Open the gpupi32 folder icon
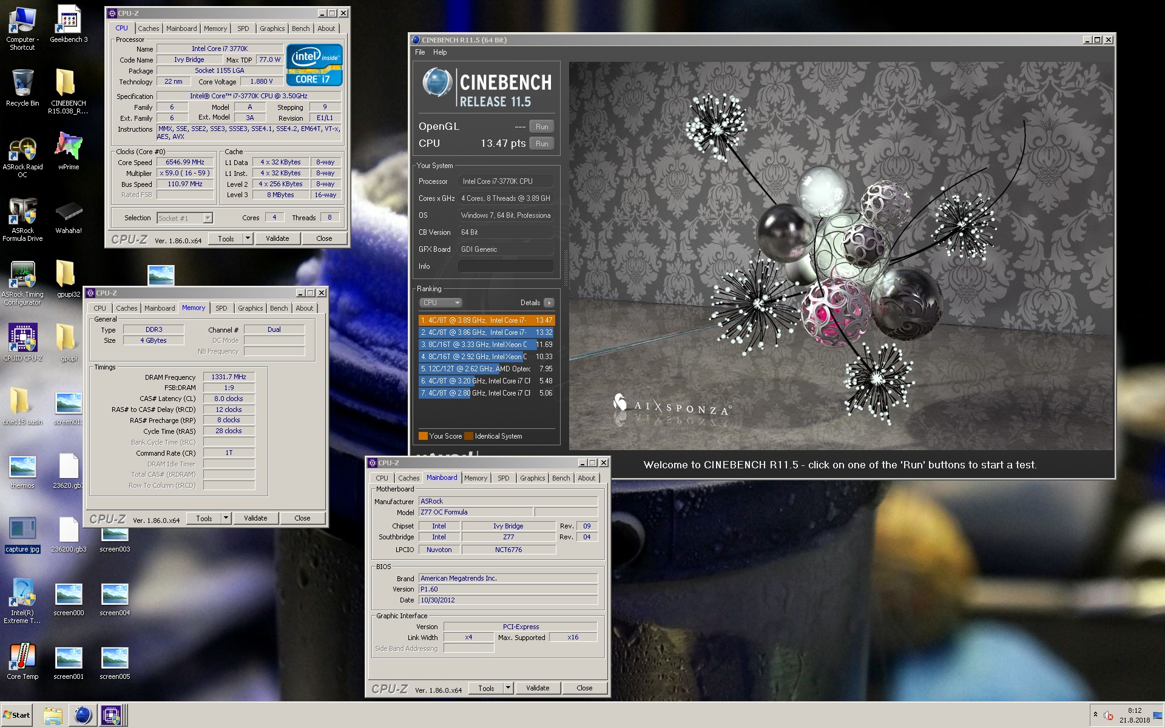The width and height of the screenshot is (1165, 728). point(69,278)
